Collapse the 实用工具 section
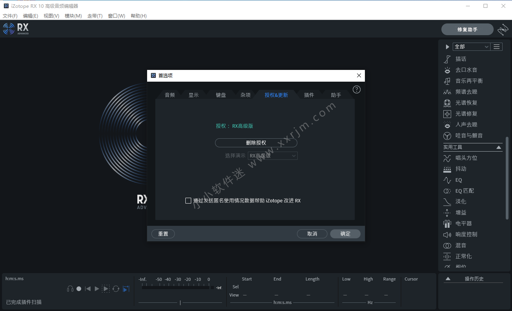512x311 pixels. (498, 147)
